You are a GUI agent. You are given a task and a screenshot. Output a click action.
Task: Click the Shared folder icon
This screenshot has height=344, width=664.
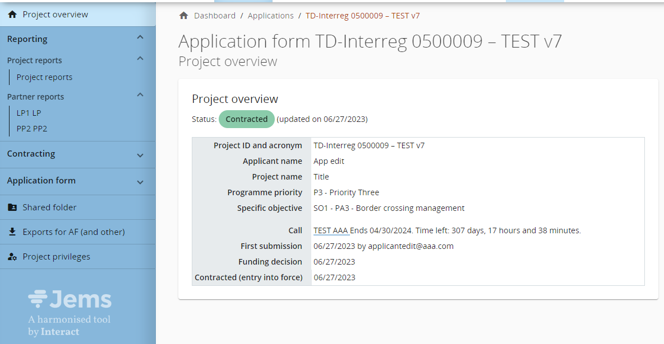pyautogui.click(x=12, y=208)
